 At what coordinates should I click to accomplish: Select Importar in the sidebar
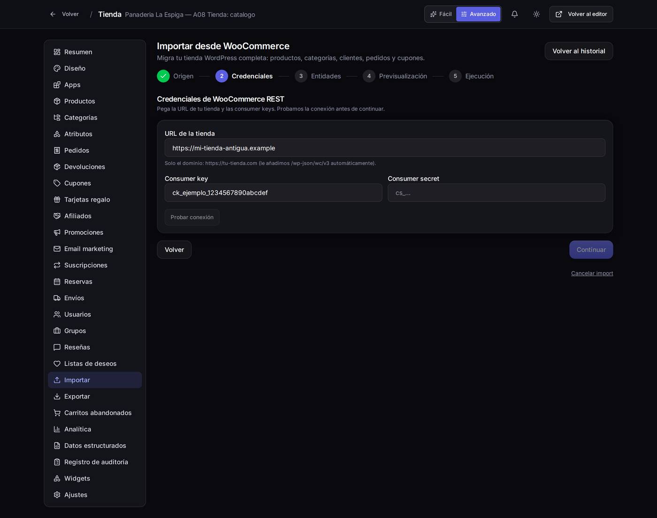pos(95,380)
